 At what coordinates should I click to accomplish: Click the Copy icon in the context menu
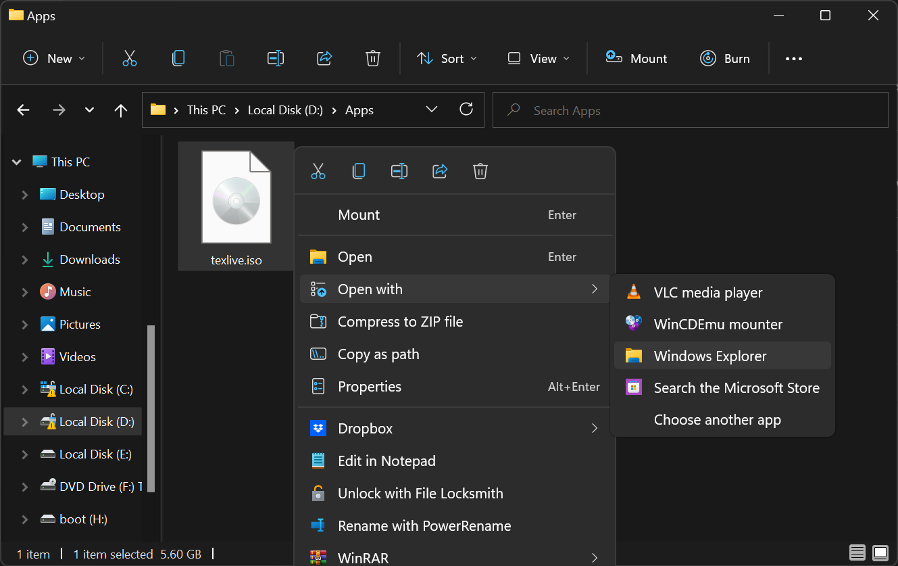359,171
